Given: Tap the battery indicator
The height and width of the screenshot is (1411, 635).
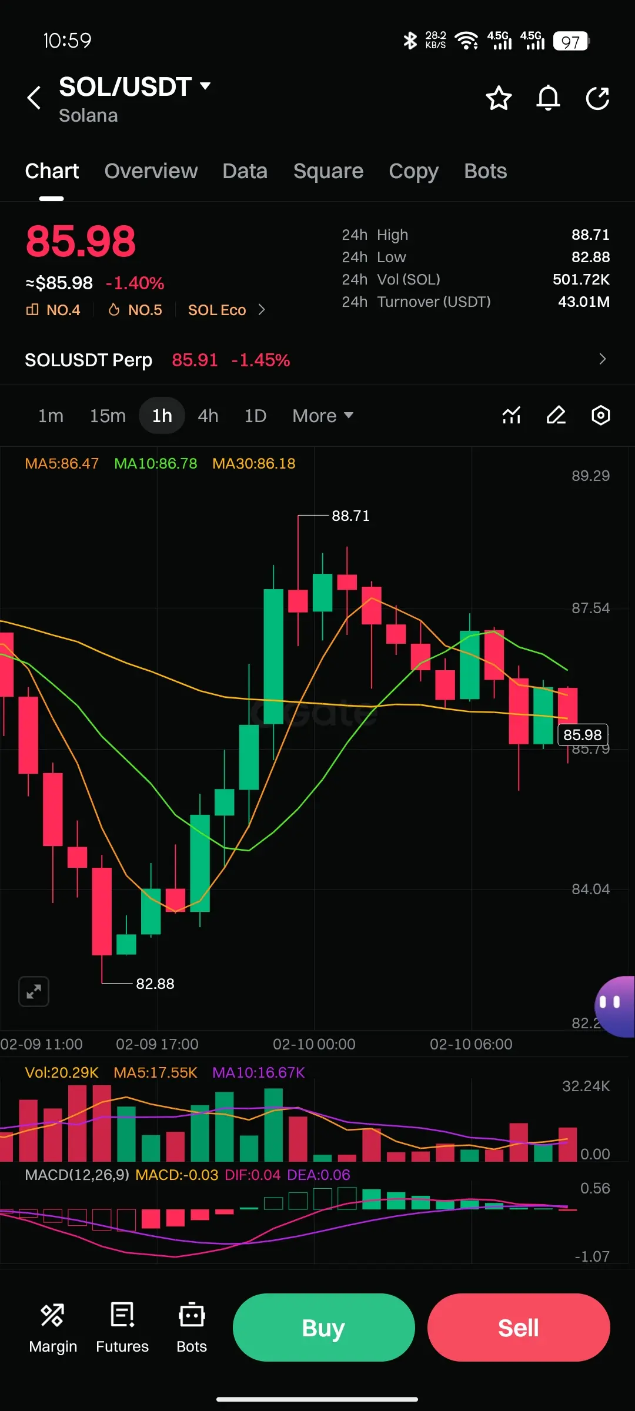Looking at the screenshot, I should [571, 41].
